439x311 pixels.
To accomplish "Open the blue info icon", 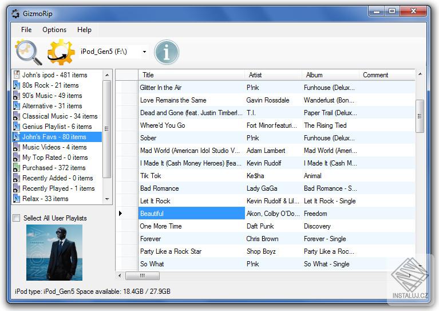I will (167, 52).
